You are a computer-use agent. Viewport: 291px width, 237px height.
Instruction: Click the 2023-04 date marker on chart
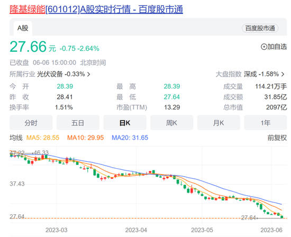click(136, 230)
